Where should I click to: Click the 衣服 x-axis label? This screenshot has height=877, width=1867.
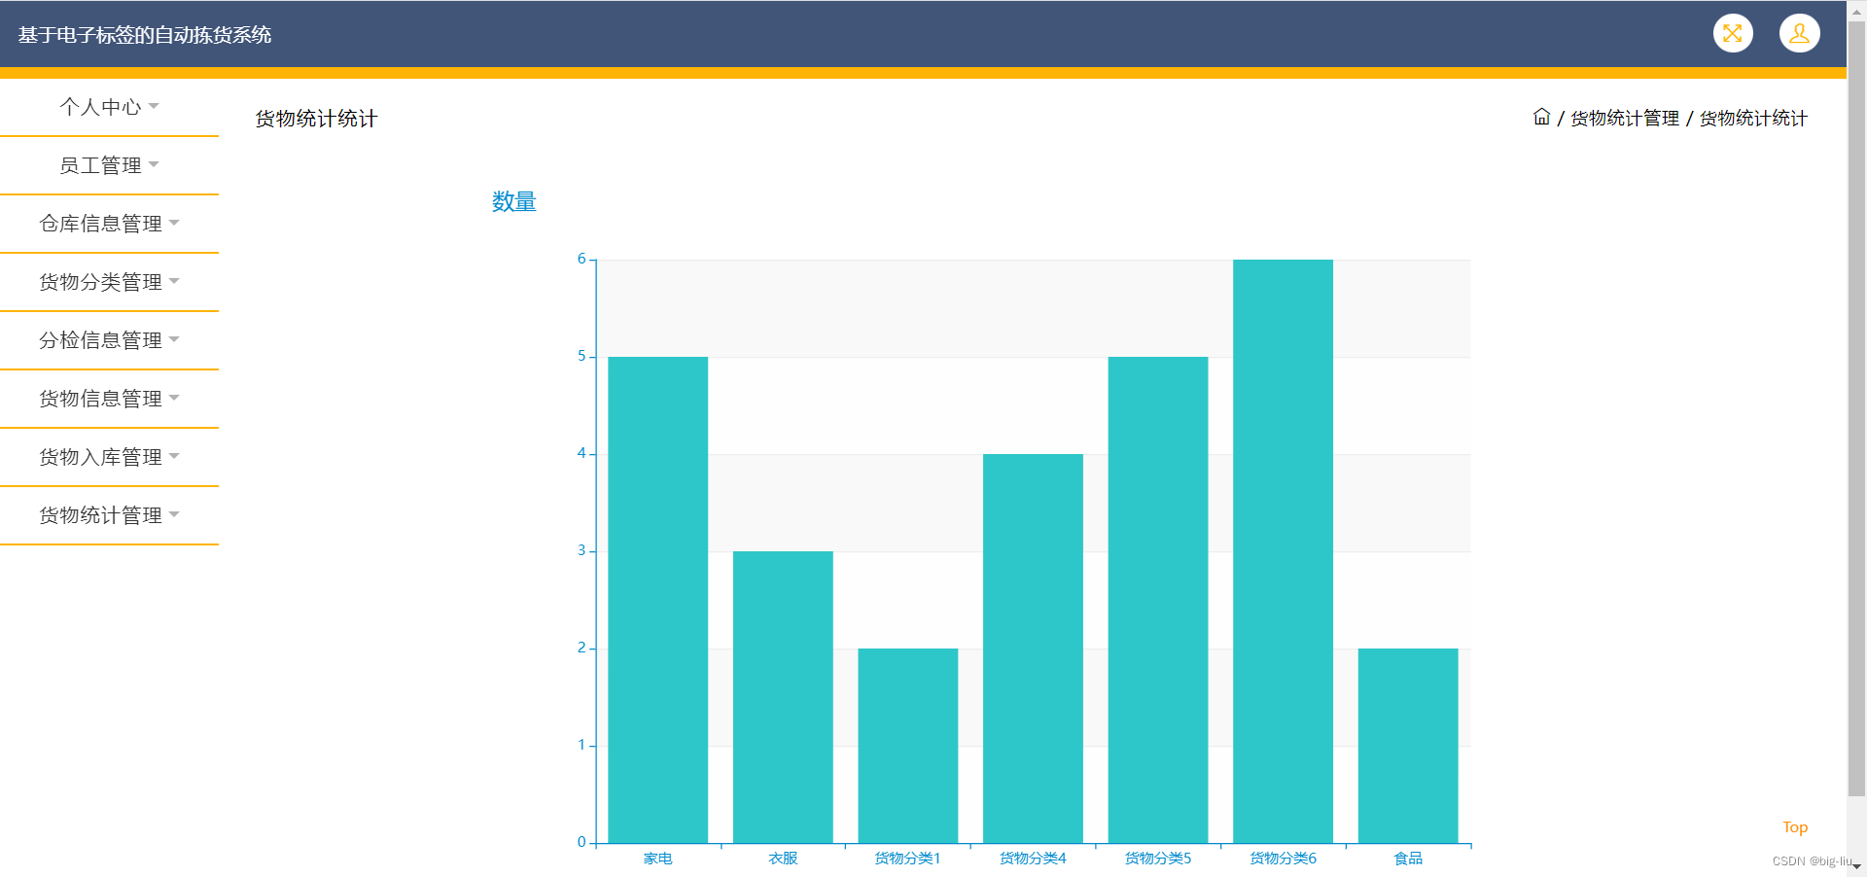783,859
